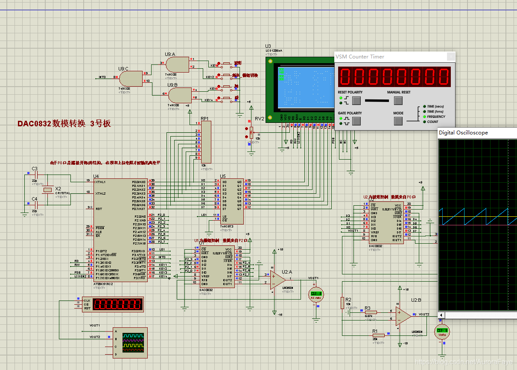Select the four-channel oscilloscope instrument on schematic
Image resolution: width=517 pixels, height=370 pixels.
(130, 343)
